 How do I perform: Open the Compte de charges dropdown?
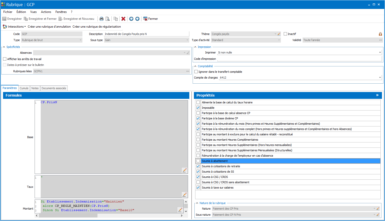pos(380,78)
